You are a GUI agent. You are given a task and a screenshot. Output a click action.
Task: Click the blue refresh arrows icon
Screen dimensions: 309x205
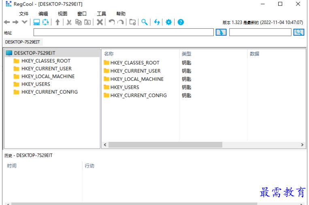click(157, 22)
